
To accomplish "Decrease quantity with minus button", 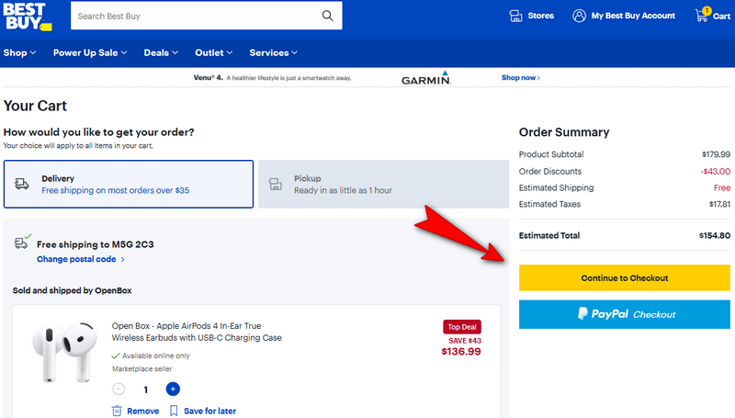I will point(119,390).
